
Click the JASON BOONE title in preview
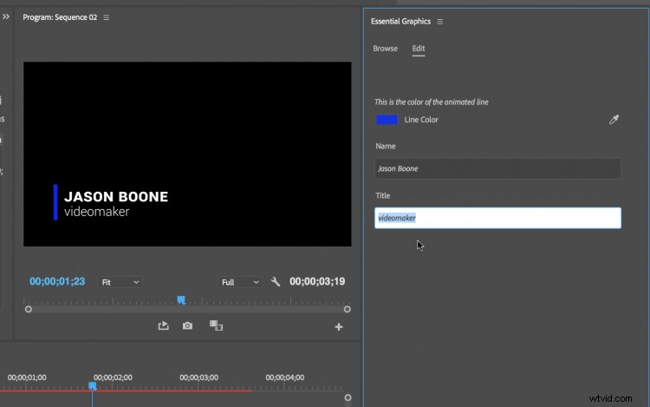click(116, 197)
